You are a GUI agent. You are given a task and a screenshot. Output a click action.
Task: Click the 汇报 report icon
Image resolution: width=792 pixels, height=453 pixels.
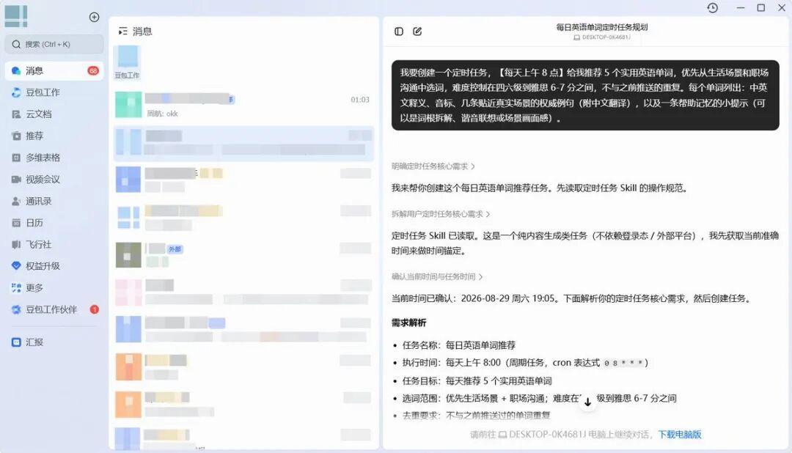[x=16, y=342]
